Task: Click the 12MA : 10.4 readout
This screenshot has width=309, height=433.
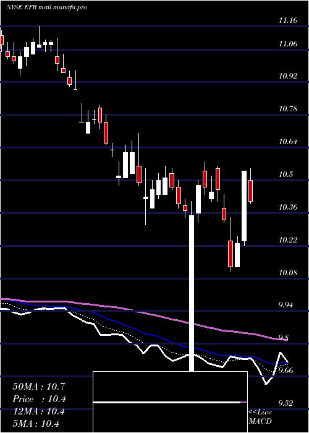Action: tap(38, 411)
